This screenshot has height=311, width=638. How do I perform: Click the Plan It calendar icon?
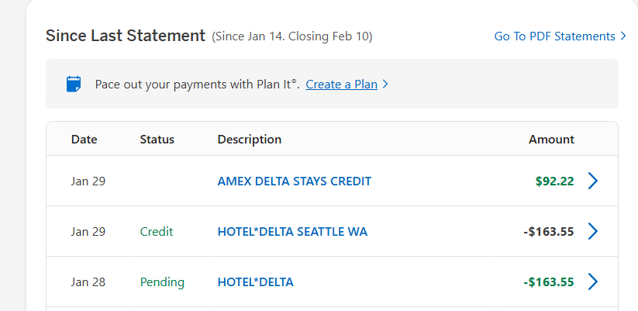point(74,84)
